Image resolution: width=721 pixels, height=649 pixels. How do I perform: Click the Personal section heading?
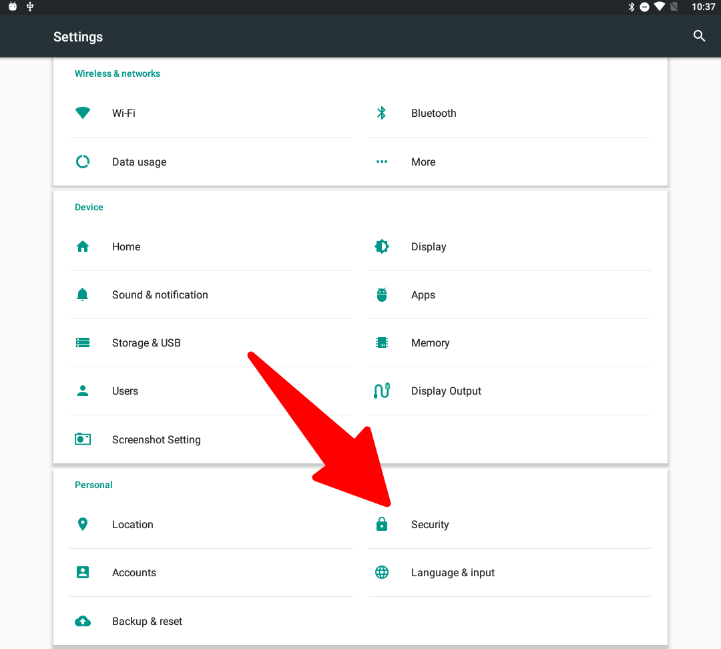click(93, 485)
